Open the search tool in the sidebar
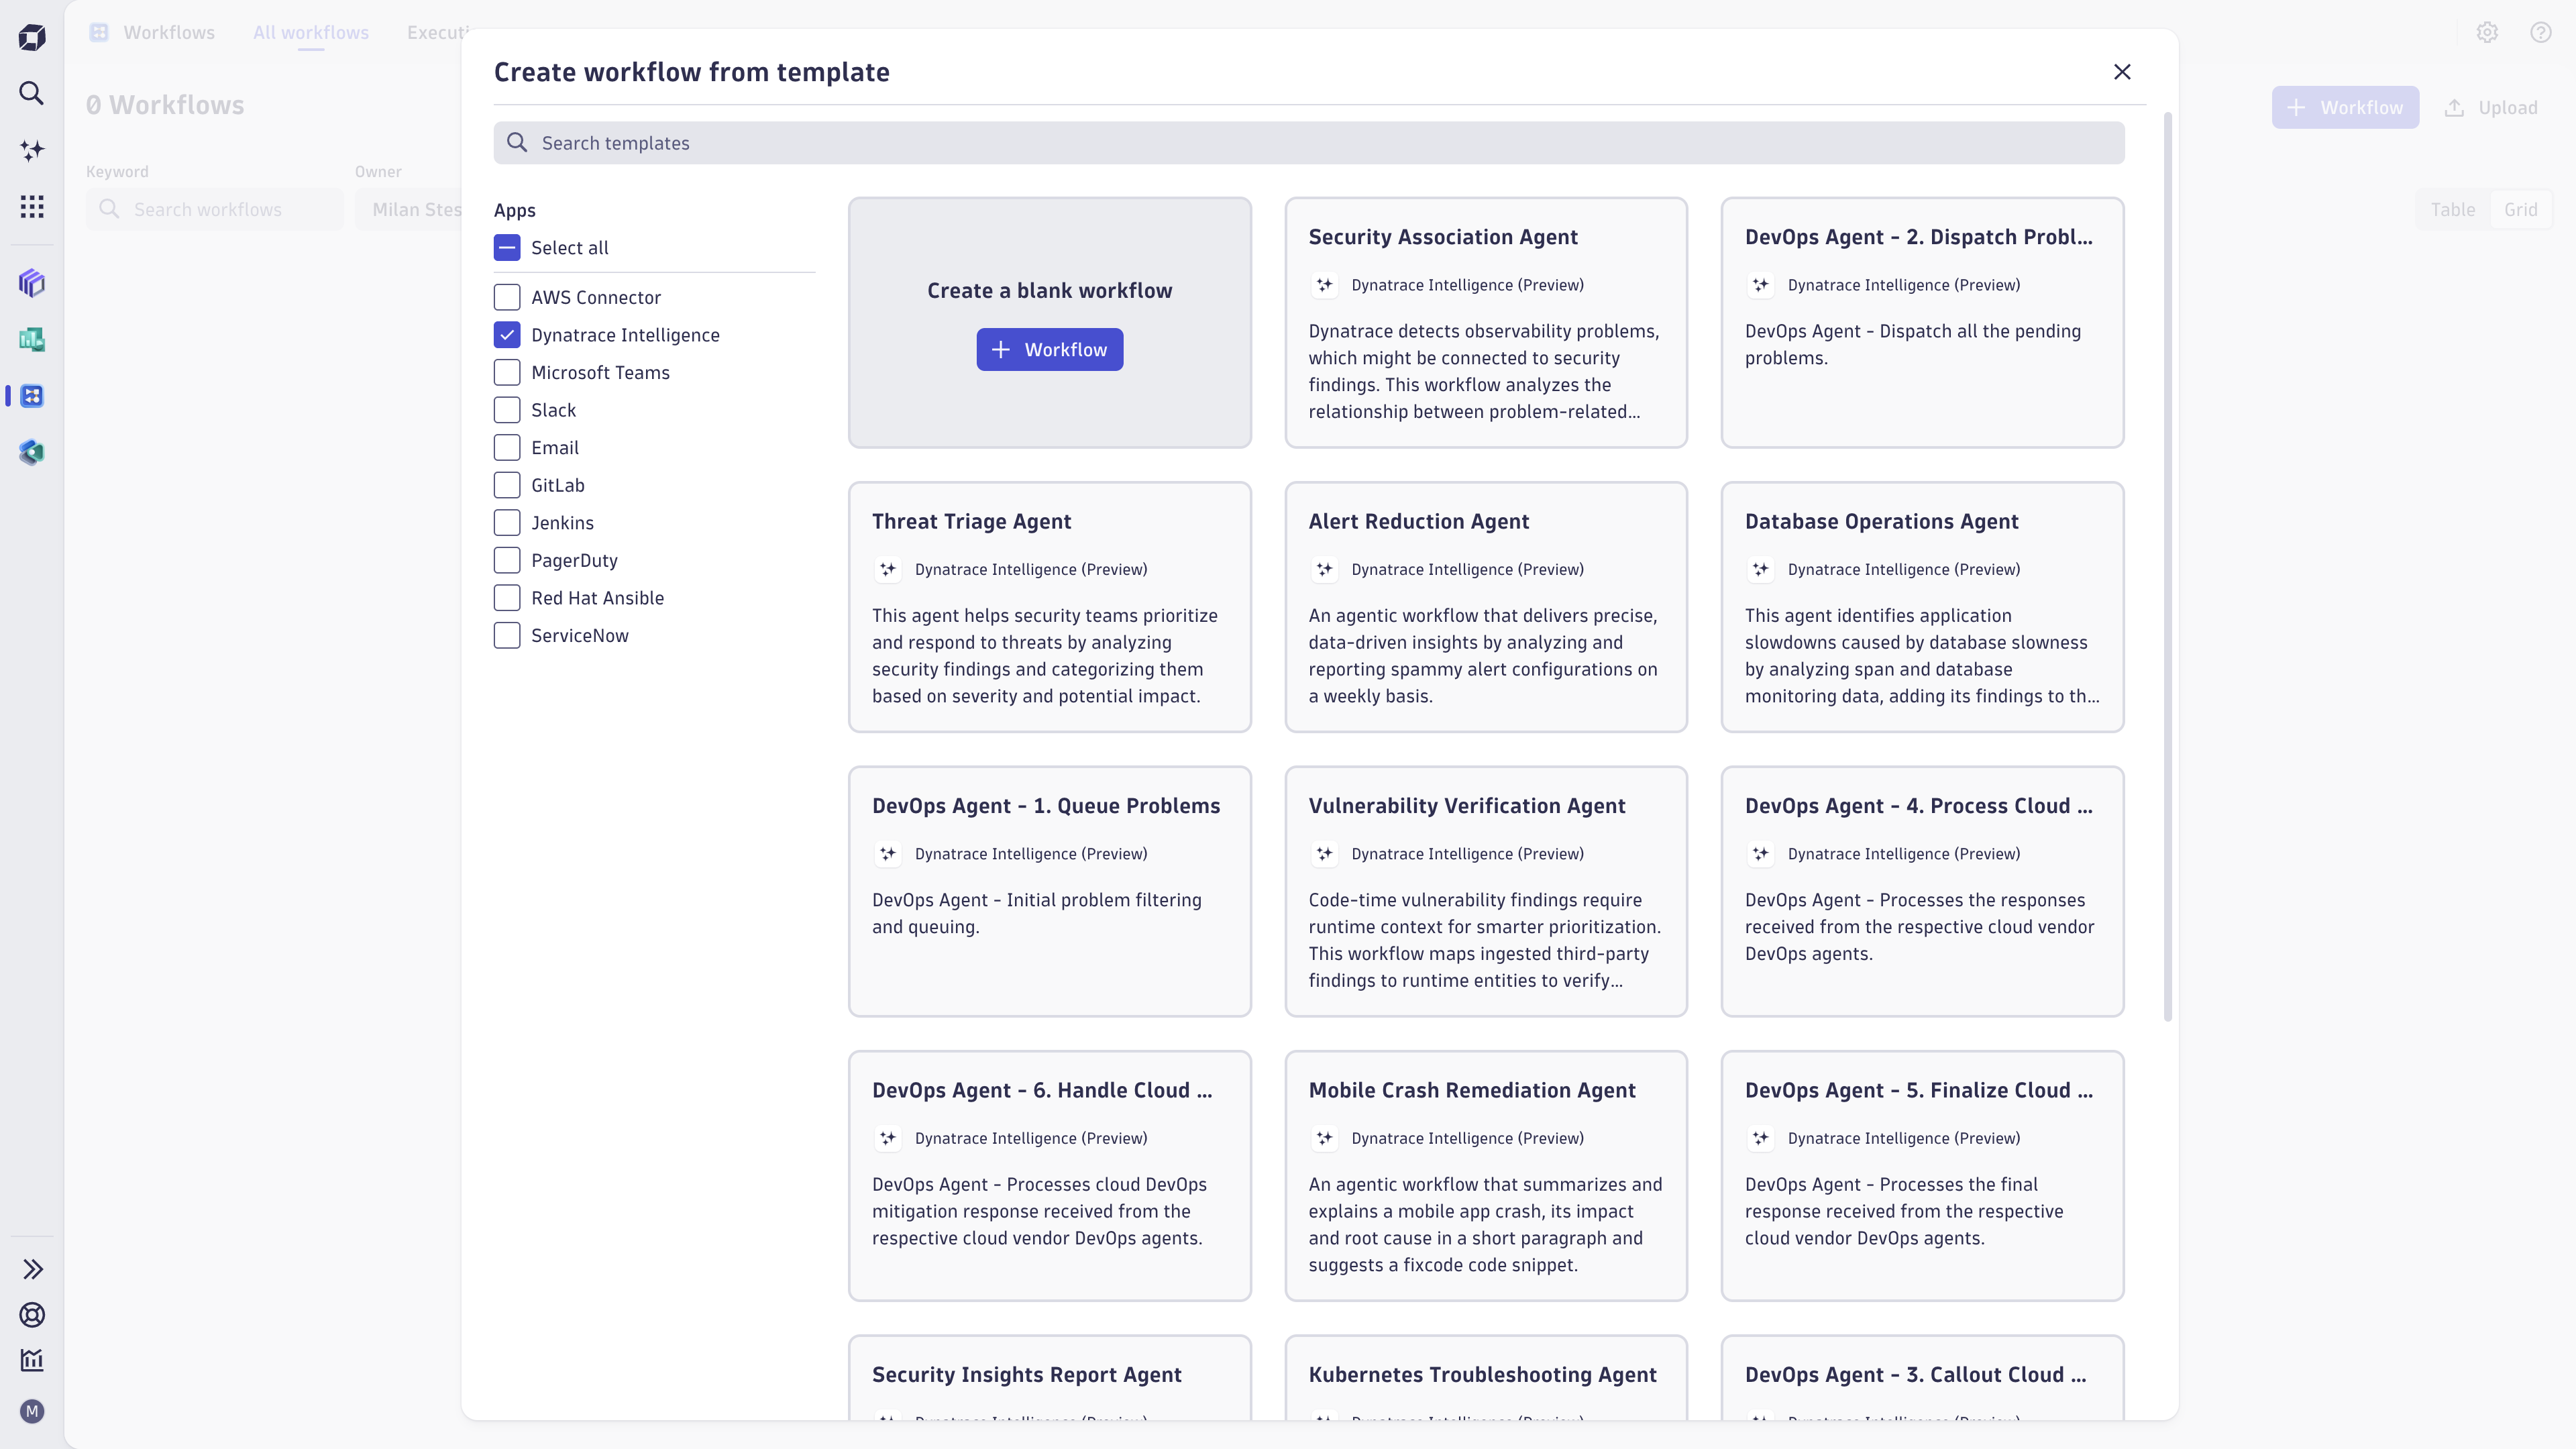The image size is (2576, 1449). click(x=31, y=93)
